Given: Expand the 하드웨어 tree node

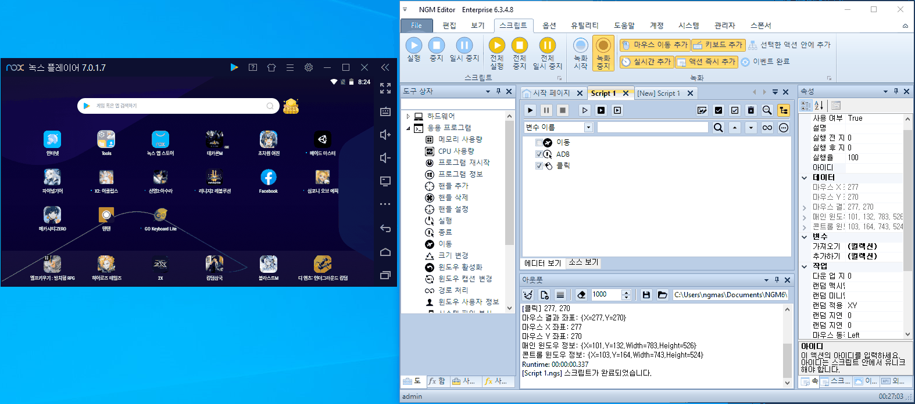Looking at the screenshot, I should point(408,116).
